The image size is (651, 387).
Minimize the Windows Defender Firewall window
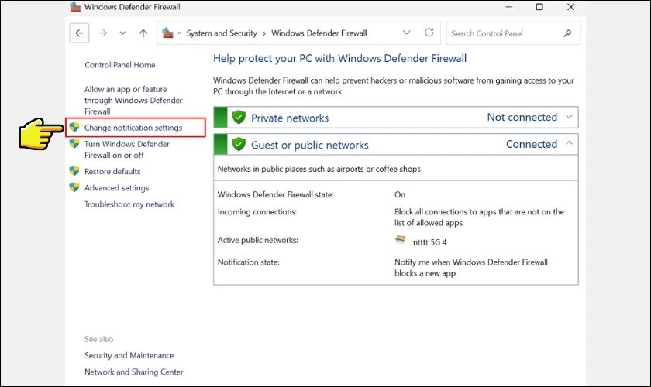tap(509, 7)
